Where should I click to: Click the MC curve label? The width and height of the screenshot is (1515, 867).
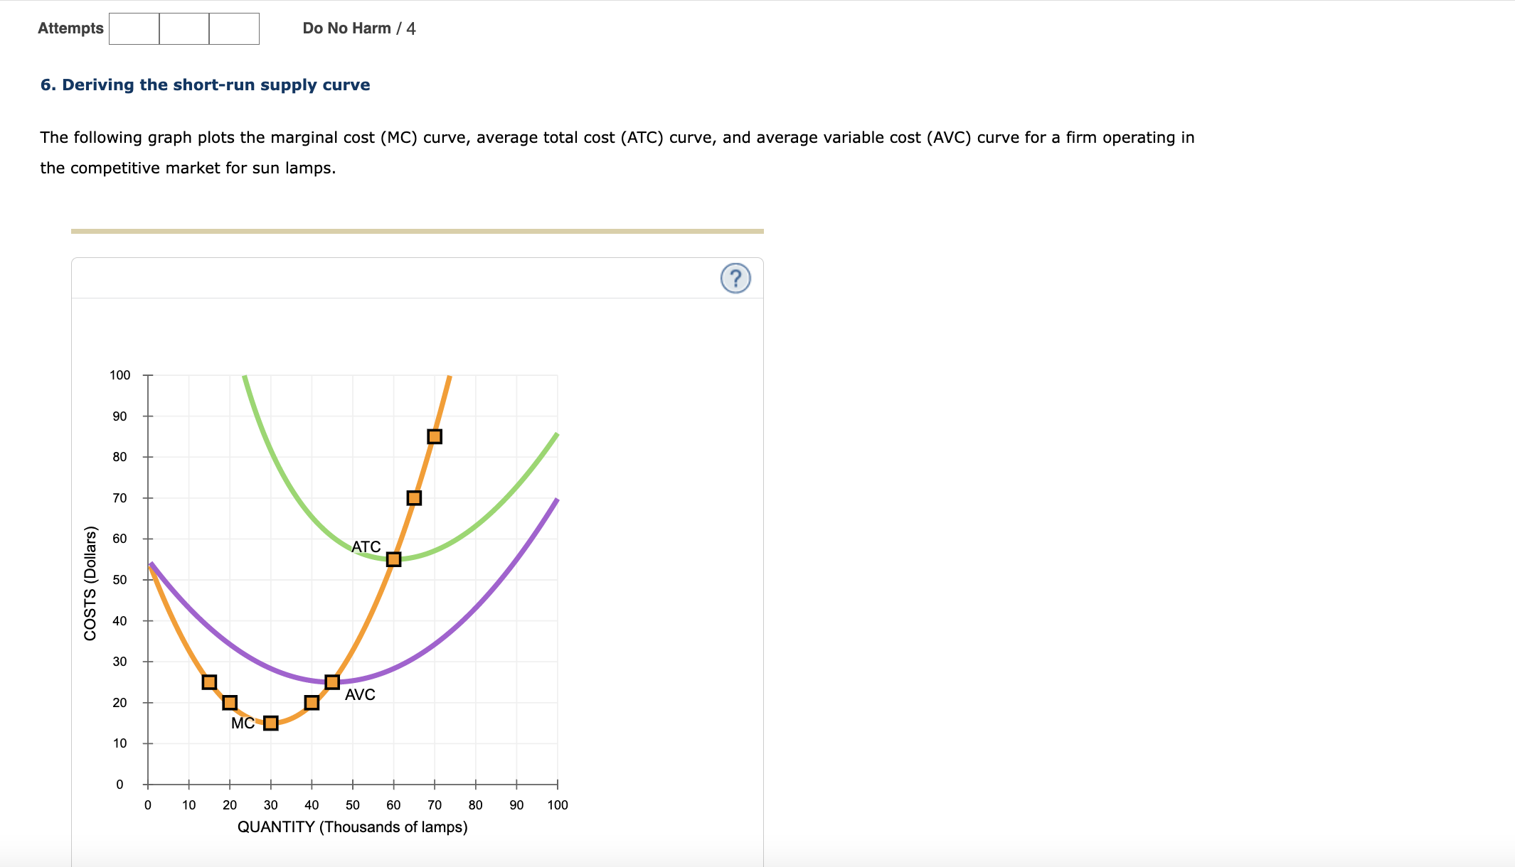(243, 723)
